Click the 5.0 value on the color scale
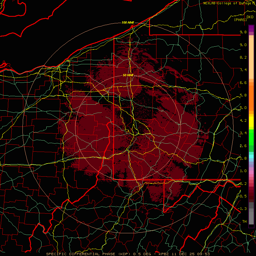256x256 pixels. [x=243, y=108]
